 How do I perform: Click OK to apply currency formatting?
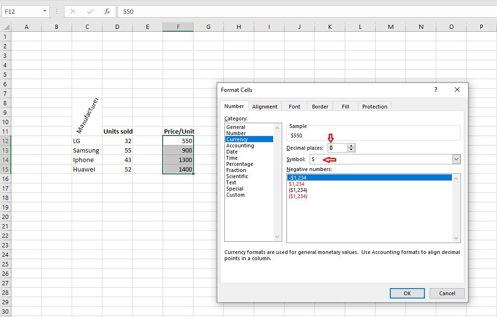(x=407, y=293)
